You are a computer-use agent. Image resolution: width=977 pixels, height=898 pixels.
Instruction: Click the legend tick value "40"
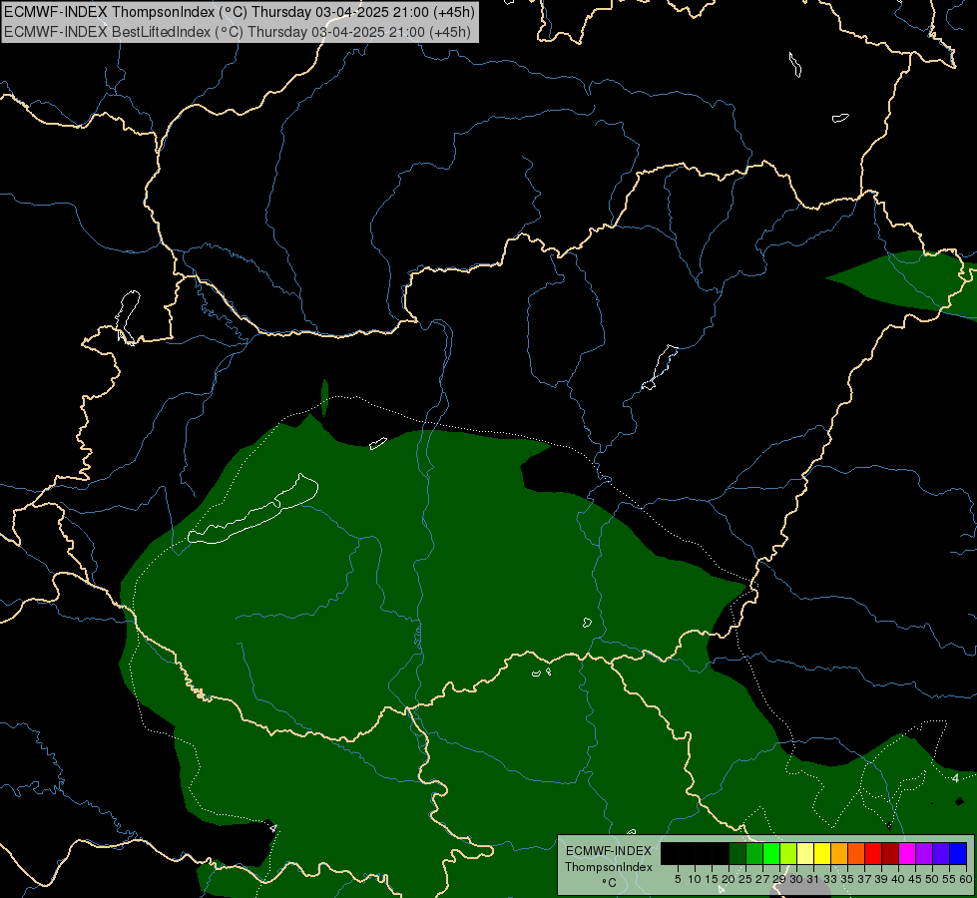click(898, 879)
